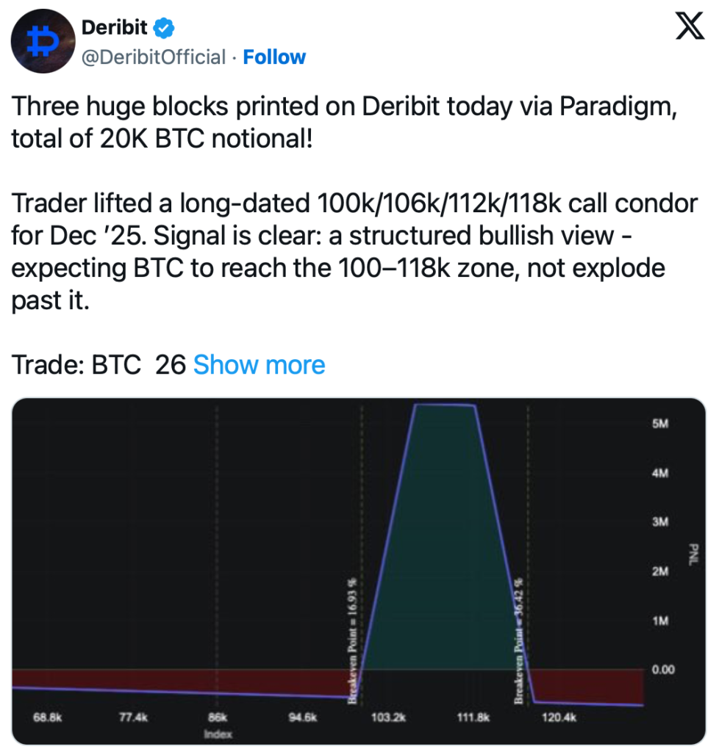Click the PNL axis title
The image size is (719, 752).
690,555
